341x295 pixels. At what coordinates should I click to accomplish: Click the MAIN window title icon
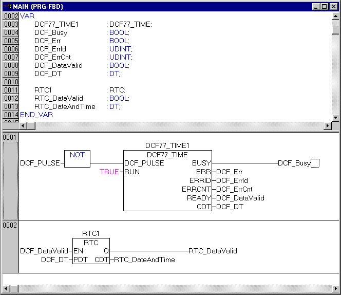[x=7, y=7]
